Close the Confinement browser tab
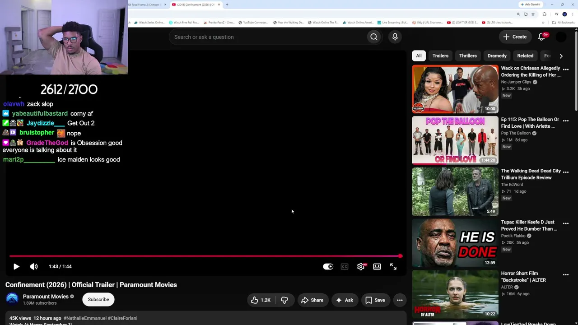 tap(219, 5)
